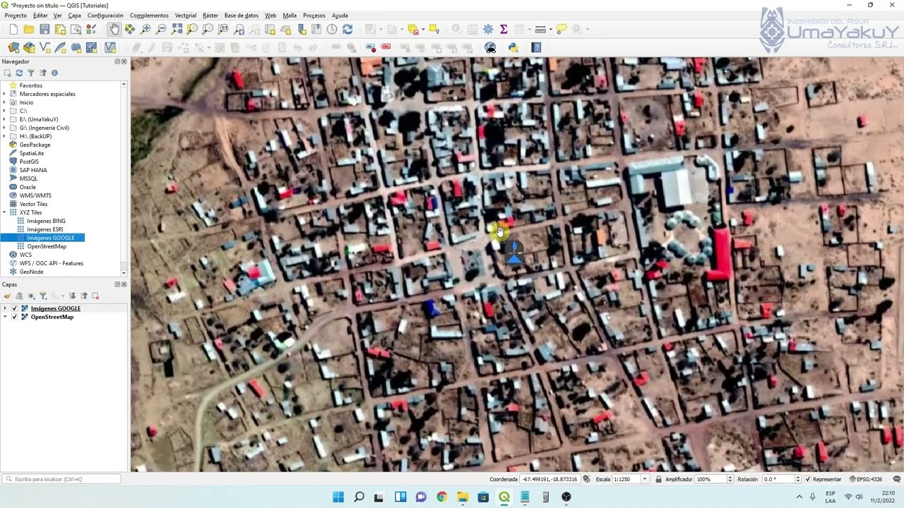Expand the Inicio tree node
Screen dimensions: 904x508
4,102
